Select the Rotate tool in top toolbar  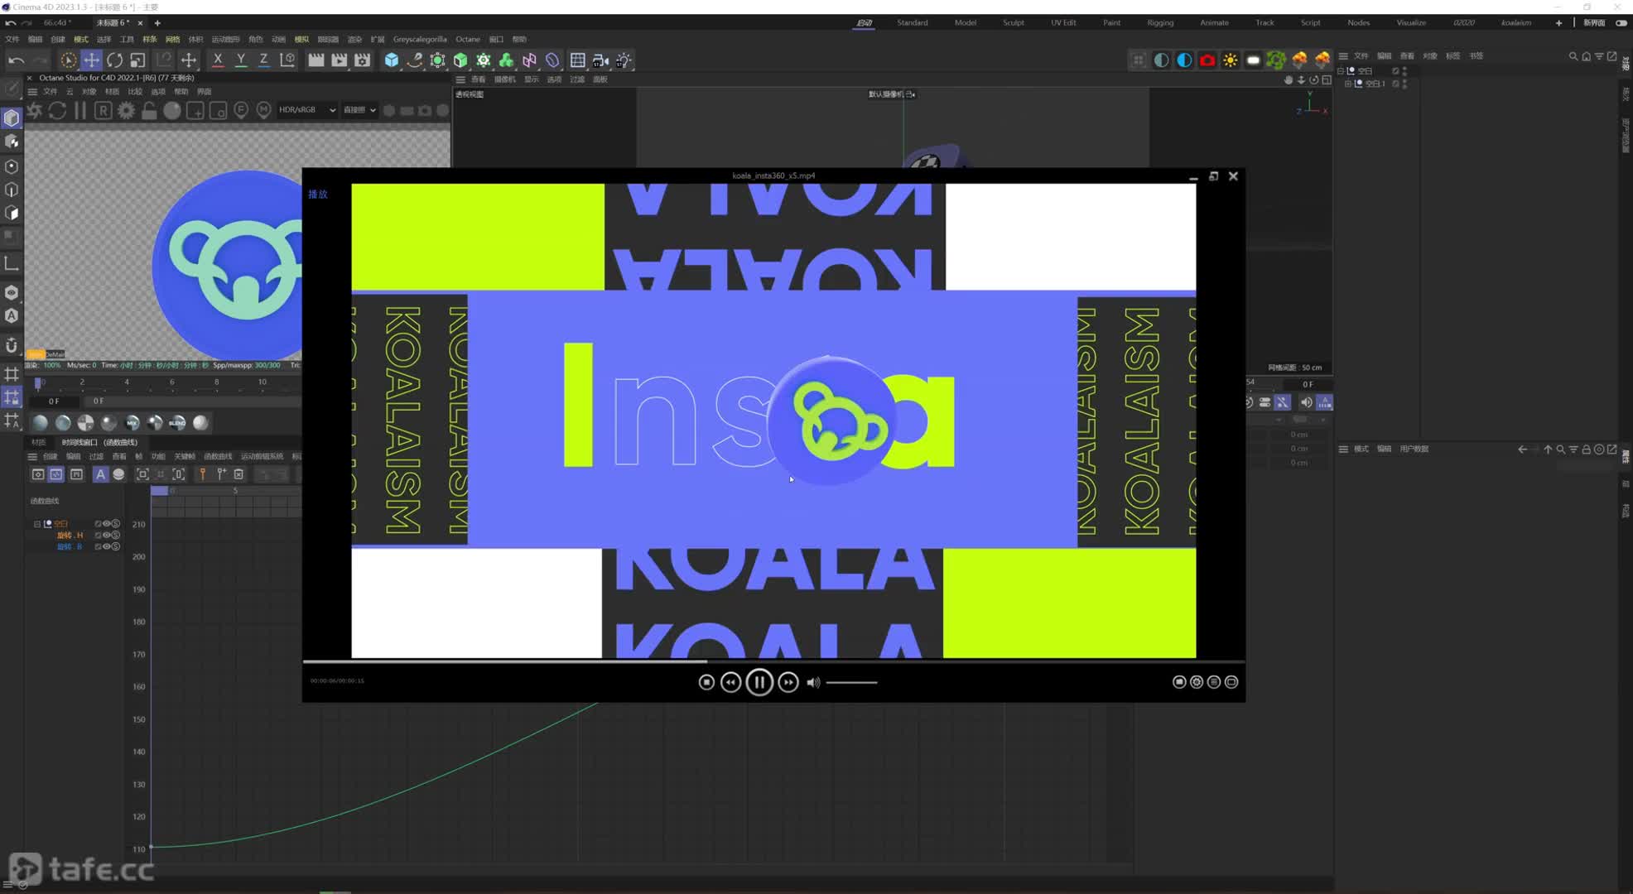click(114, 60)
